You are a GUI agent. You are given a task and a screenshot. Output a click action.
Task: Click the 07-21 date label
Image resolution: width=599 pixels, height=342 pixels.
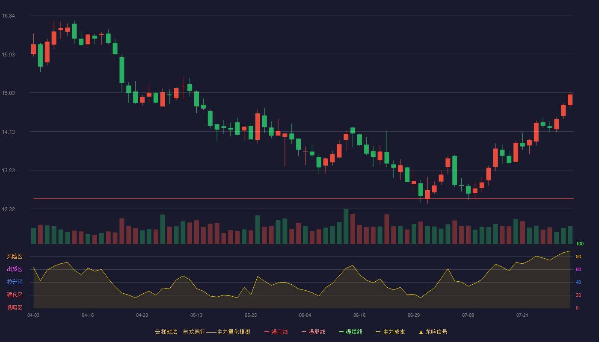[x=522, y=315]
